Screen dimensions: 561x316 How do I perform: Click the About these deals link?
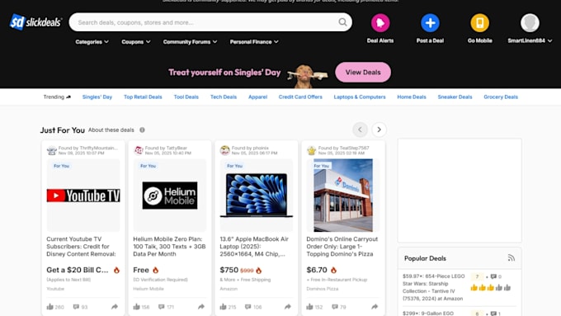[111, 130]
